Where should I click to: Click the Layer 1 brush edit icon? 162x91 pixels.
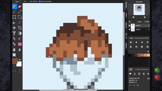(146, 26)
